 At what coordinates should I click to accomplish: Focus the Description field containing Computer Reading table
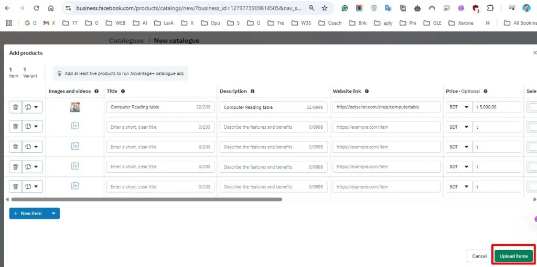(274, 107)
